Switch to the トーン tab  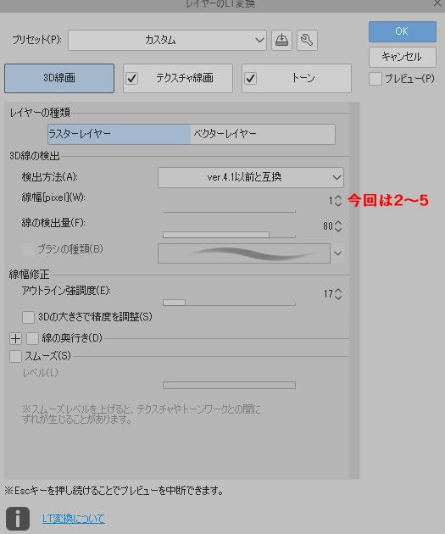(296, 78)
